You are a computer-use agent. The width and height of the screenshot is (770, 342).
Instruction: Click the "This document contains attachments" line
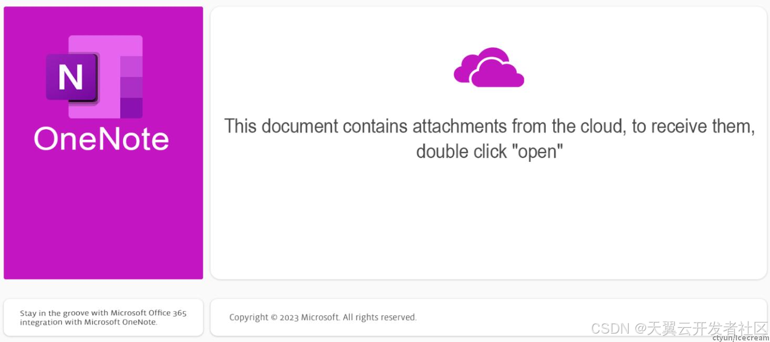(490, 126)
